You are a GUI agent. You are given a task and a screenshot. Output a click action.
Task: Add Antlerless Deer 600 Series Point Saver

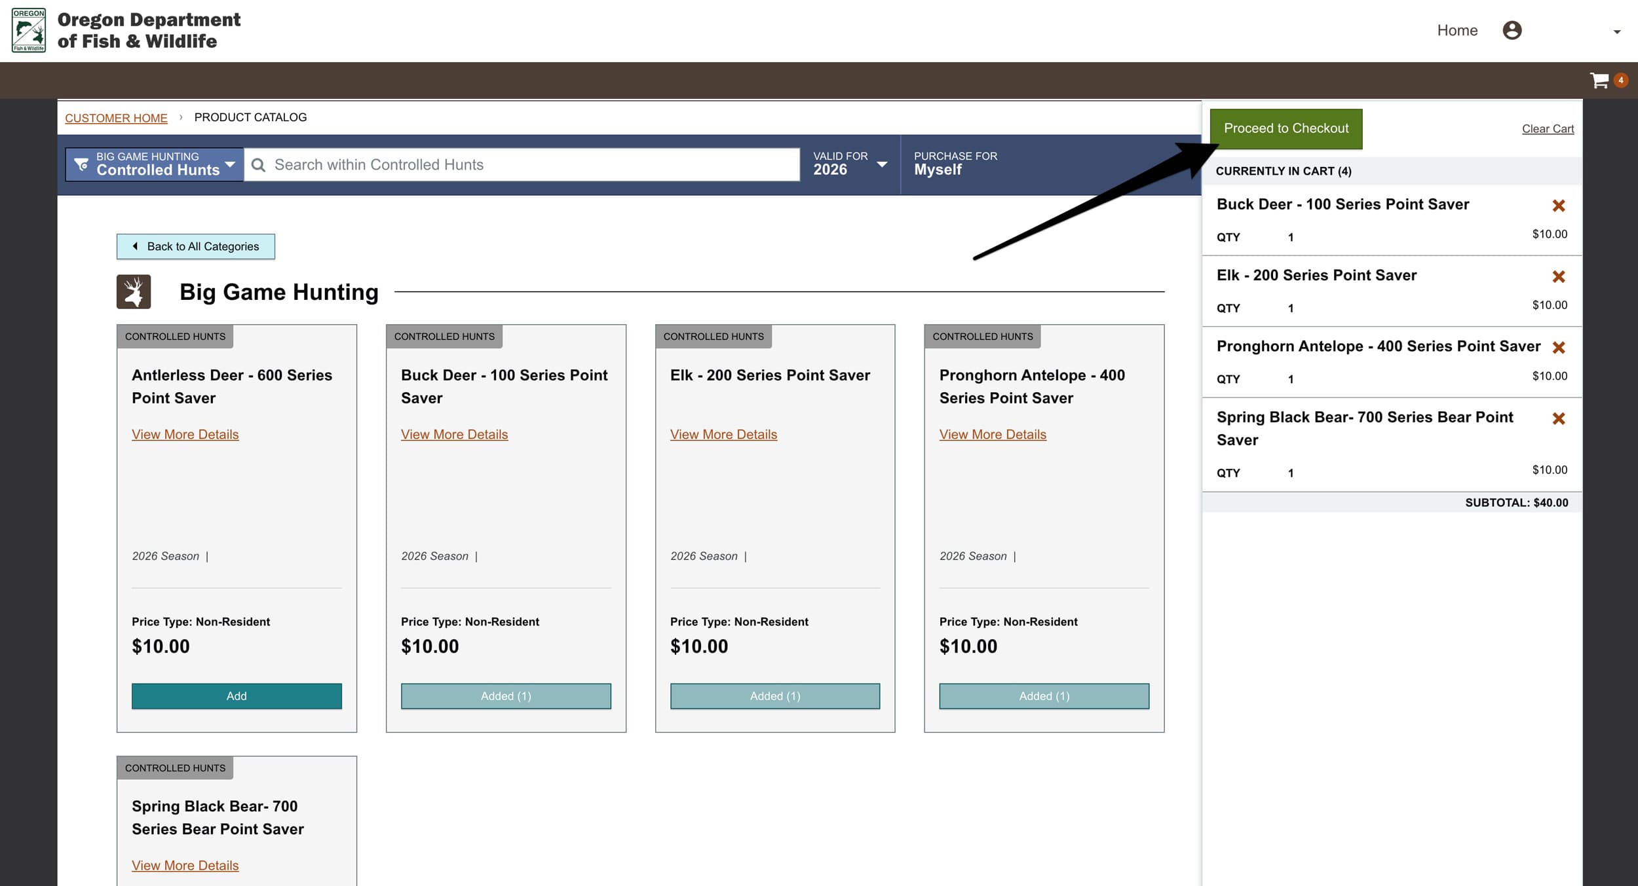tap(237, 696)
